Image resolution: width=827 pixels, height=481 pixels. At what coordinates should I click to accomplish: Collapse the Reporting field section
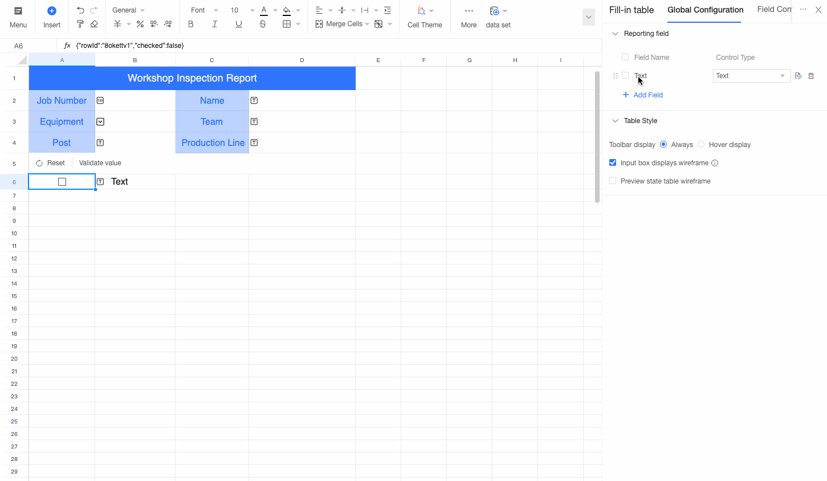click(x=615, y=34)
